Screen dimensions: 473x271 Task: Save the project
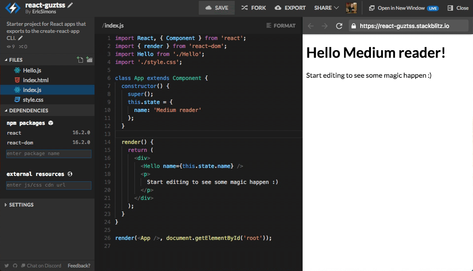pyautogui.click(x=217, y=8)
